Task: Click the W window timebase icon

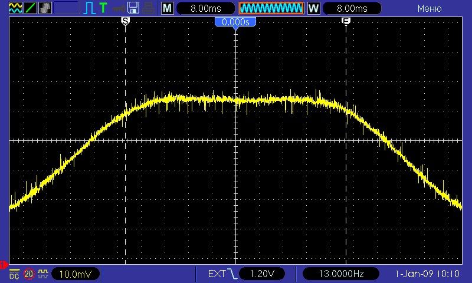Action: 313,8
